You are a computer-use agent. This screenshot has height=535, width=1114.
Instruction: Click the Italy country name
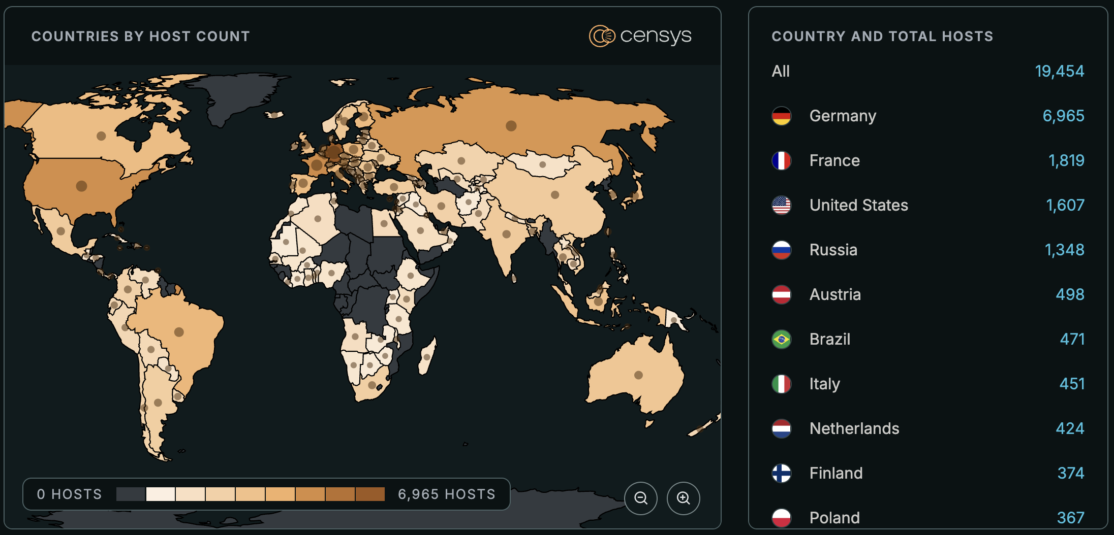click(825, 384)
